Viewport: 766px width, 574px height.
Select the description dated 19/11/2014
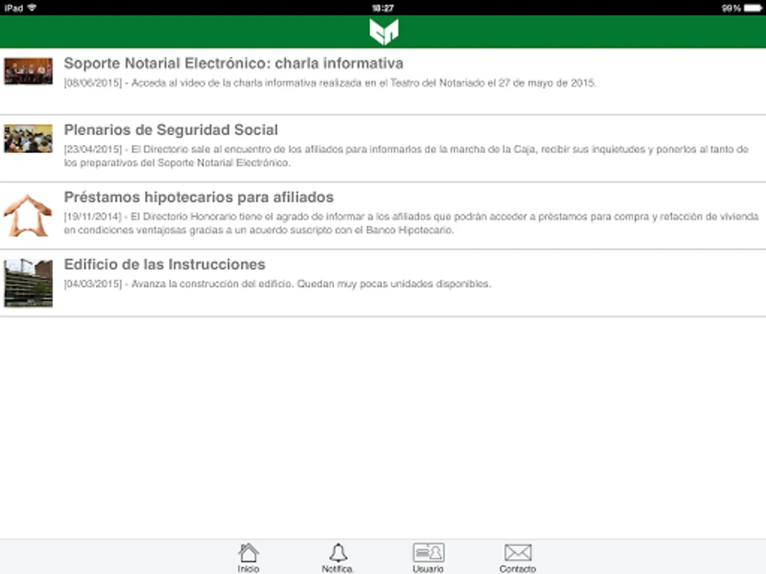point(411,223)
